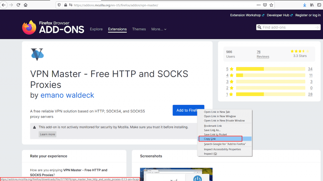Viewport: 323px width, 181px height.
Task: Bookmark this page with the star icon
Action: pyautogui.click(x=271, y=5)
